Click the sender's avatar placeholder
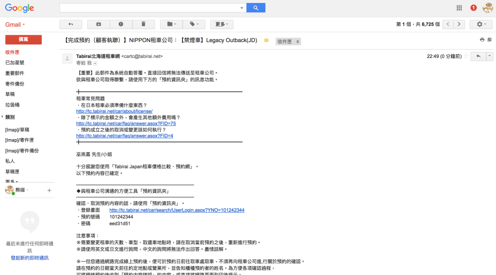This screenshot has width=496, height=275. click(67, 58)
